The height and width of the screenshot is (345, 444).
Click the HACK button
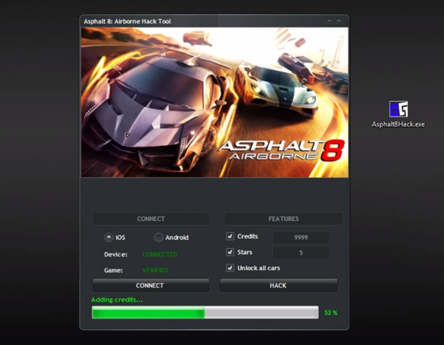click(x=278, y=285)
